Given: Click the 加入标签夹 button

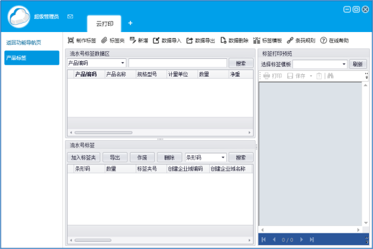Looking at the screenshot, I should coord(83,157).
